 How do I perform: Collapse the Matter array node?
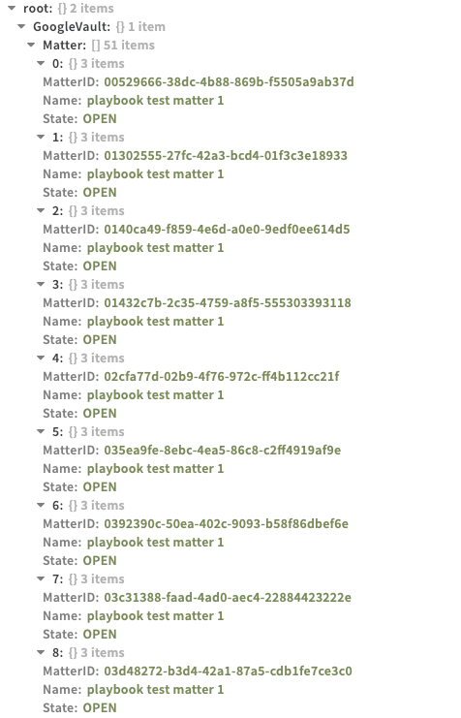coord(31,45)
